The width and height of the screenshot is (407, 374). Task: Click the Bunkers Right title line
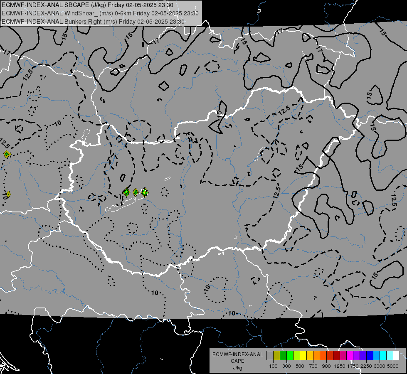[x=93, y=22]
